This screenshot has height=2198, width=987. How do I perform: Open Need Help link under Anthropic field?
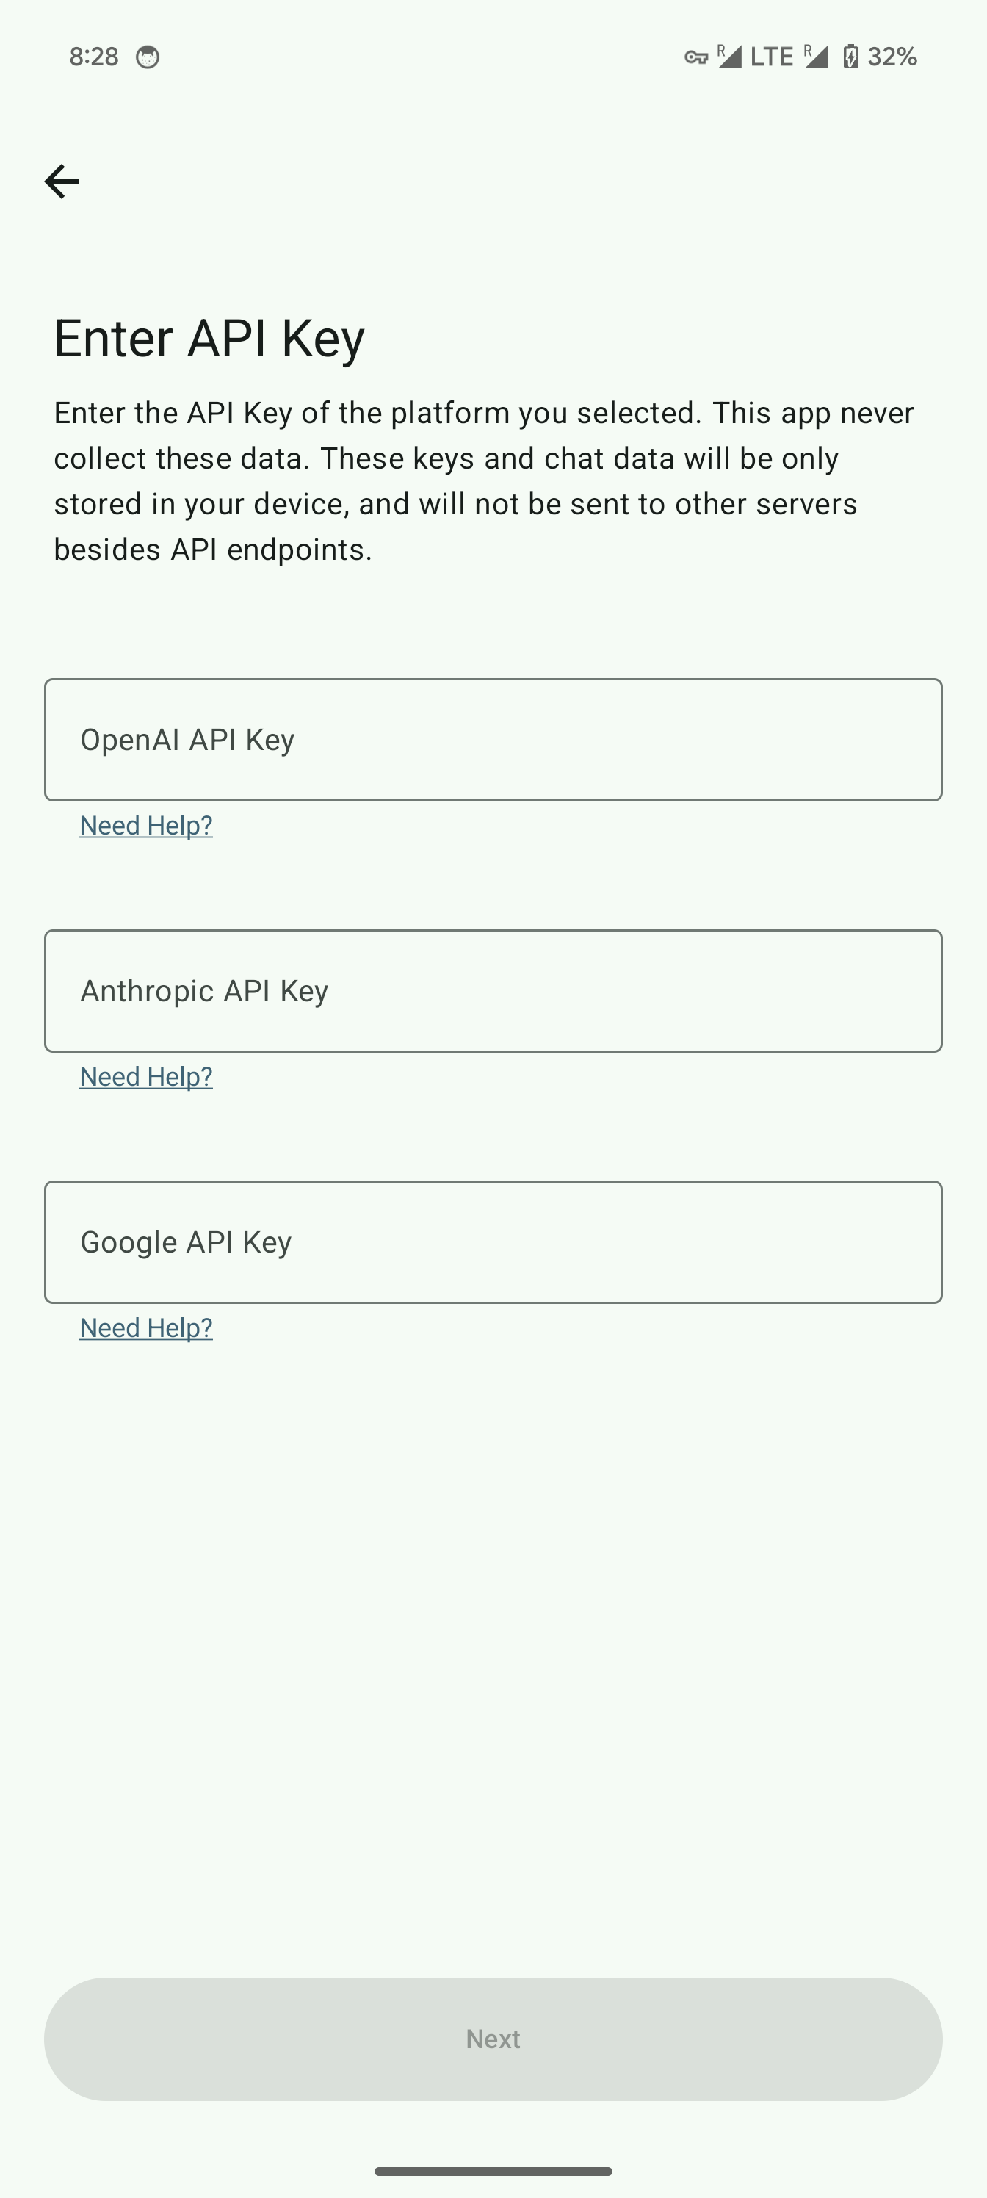pos(146,1077)
